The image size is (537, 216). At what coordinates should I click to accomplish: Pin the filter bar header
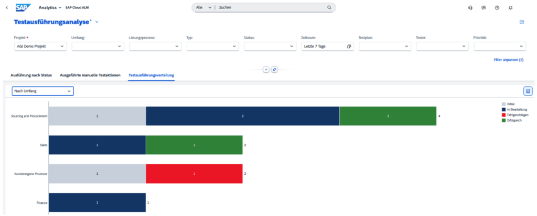274,70
